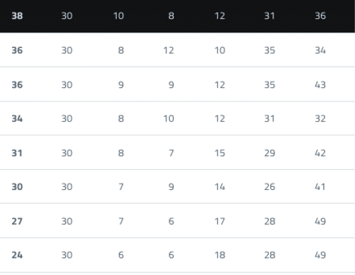Click the cell showing 42
The height and width of the screenshot is (275, 355).
320,153
